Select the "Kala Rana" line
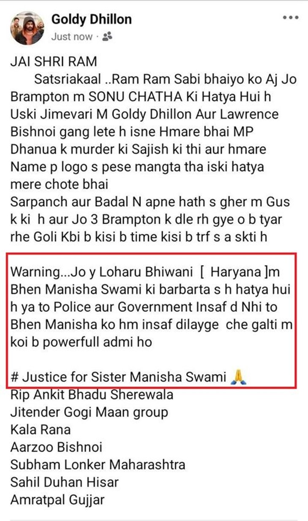Image resolution: width=308 pixels, height=521 pixels. (41, 430)
